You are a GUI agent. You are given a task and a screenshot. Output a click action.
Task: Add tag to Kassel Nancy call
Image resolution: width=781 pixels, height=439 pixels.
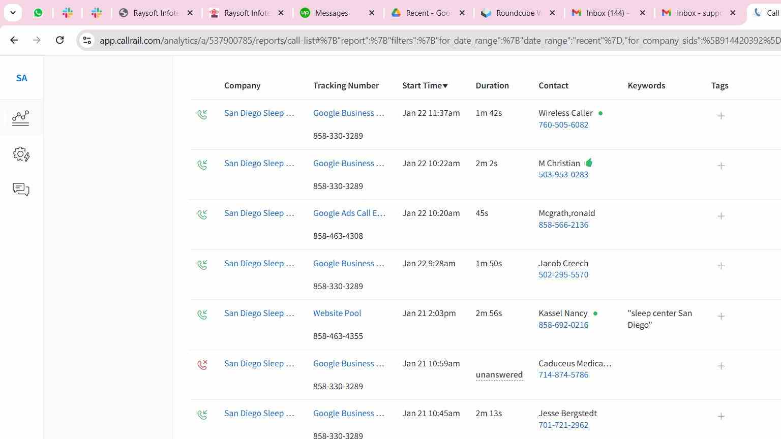721,316
